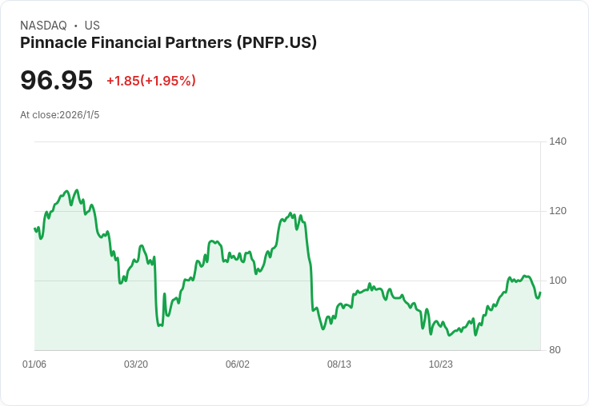
Task: Click the leftmost start of the price line
Action: coord(34,229)
